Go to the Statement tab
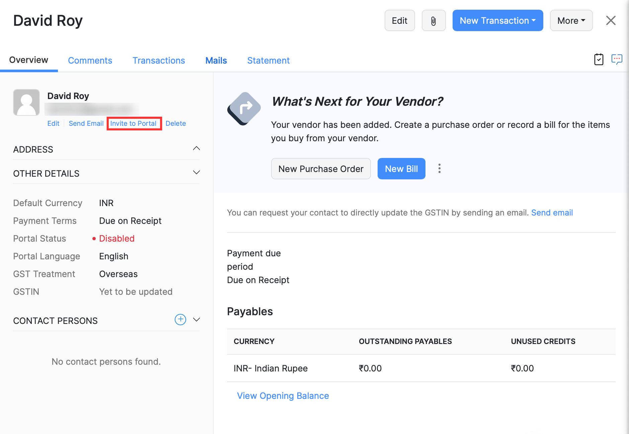Image resolution: width=629 pixels, height=434 pixels. click(x=268, y=61)
